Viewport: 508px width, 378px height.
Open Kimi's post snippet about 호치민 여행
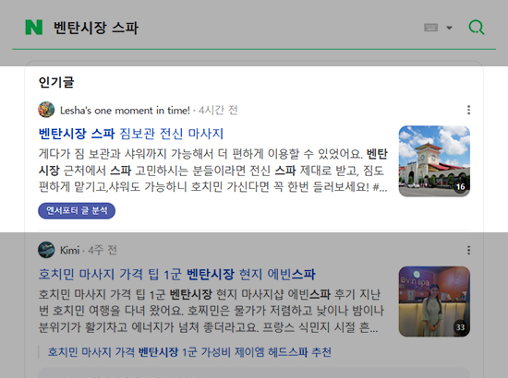pos(211,311)
